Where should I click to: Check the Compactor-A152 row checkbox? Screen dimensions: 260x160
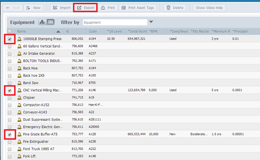10,105
